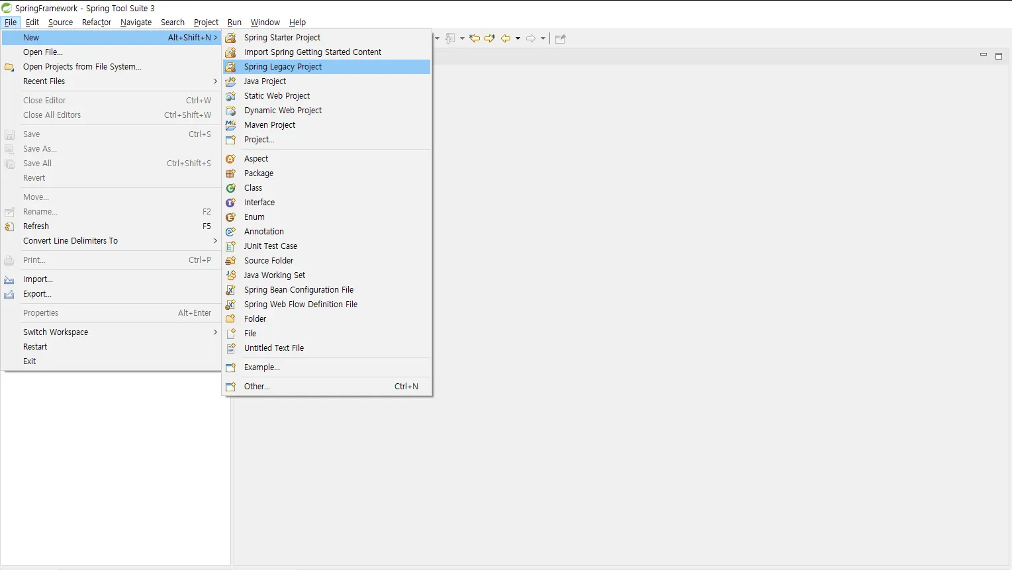
Task: Open the Edit menu
Action: (x=32, y=23)
